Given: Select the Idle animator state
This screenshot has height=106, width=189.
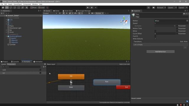Looking at the screenshot, I should [x=71, y=77].
